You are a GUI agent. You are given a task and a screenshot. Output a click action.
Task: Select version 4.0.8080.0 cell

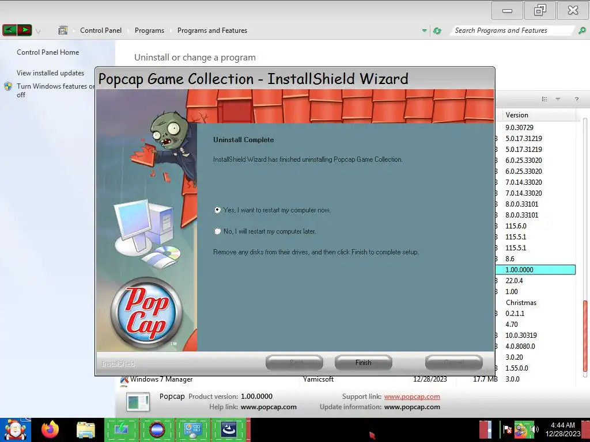coord(520,346)
